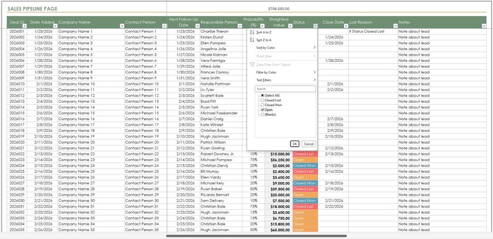Check the Closed Lost filter option
This screenshot has height=239, width=493.
point(263,100)
